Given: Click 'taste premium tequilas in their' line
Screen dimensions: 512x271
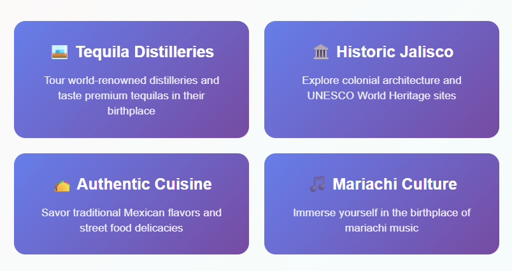Looking at the screenshot, I should (x=131, y=95).
